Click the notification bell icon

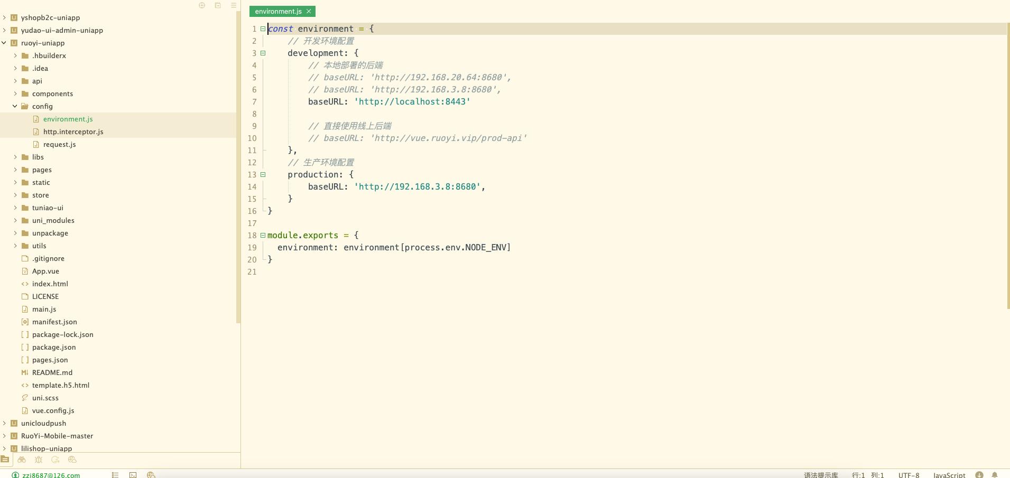pos(995,475)
